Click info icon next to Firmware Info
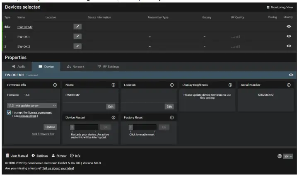299x177 pixels. (55, 85)
